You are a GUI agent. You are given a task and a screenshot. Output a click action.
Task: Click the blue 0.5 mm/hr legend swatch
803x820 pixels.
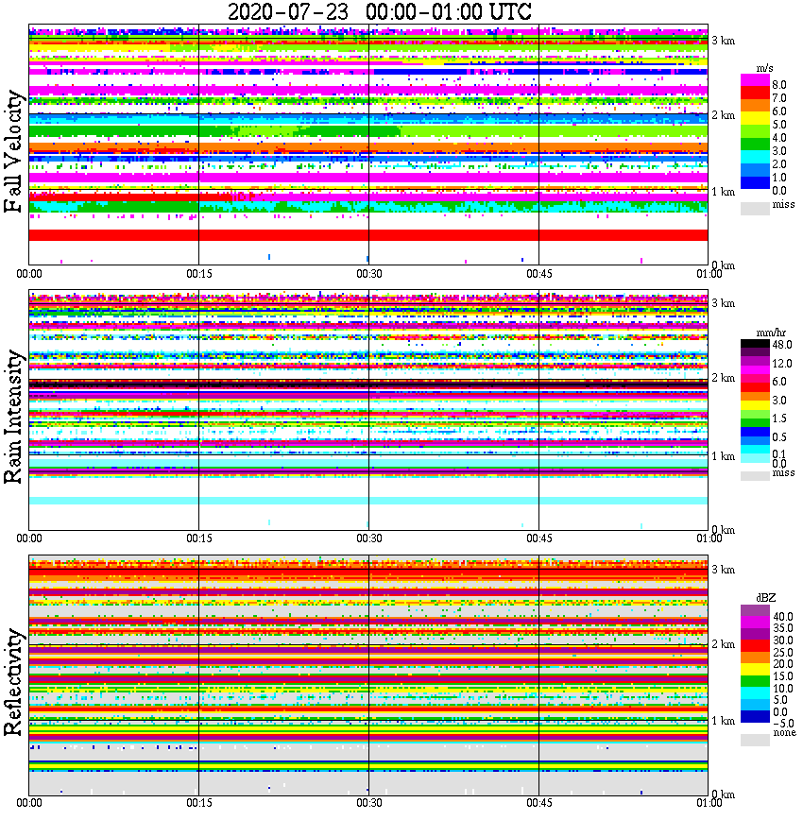(x=755, y=432)
